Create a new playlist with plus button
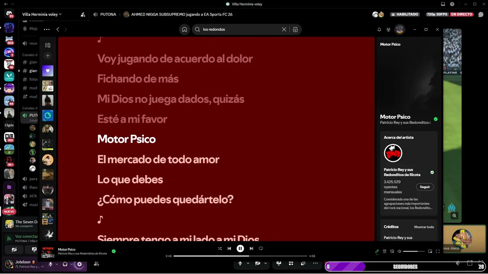 48,56
